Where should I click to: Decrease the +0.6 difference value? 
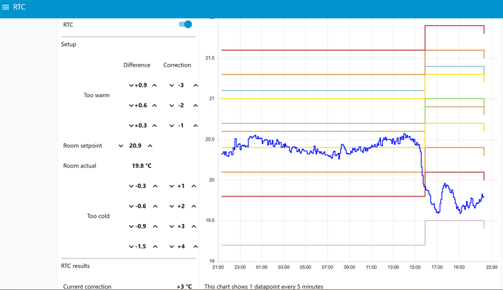point(131,105)
